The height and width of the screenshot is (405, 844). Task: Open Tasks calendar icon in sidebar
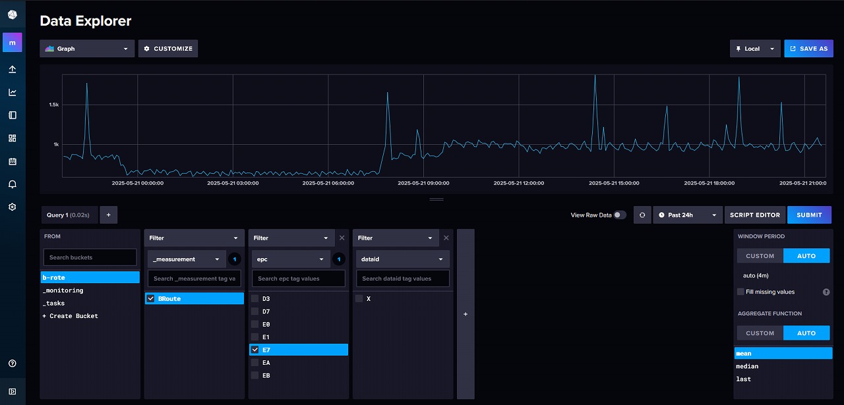point(12,161)
